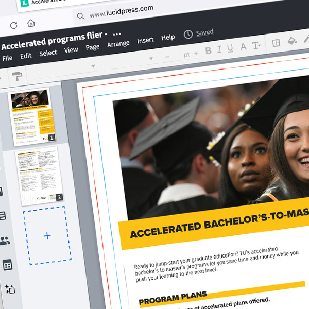Click the font size pt field

click(x=186, y=55)
